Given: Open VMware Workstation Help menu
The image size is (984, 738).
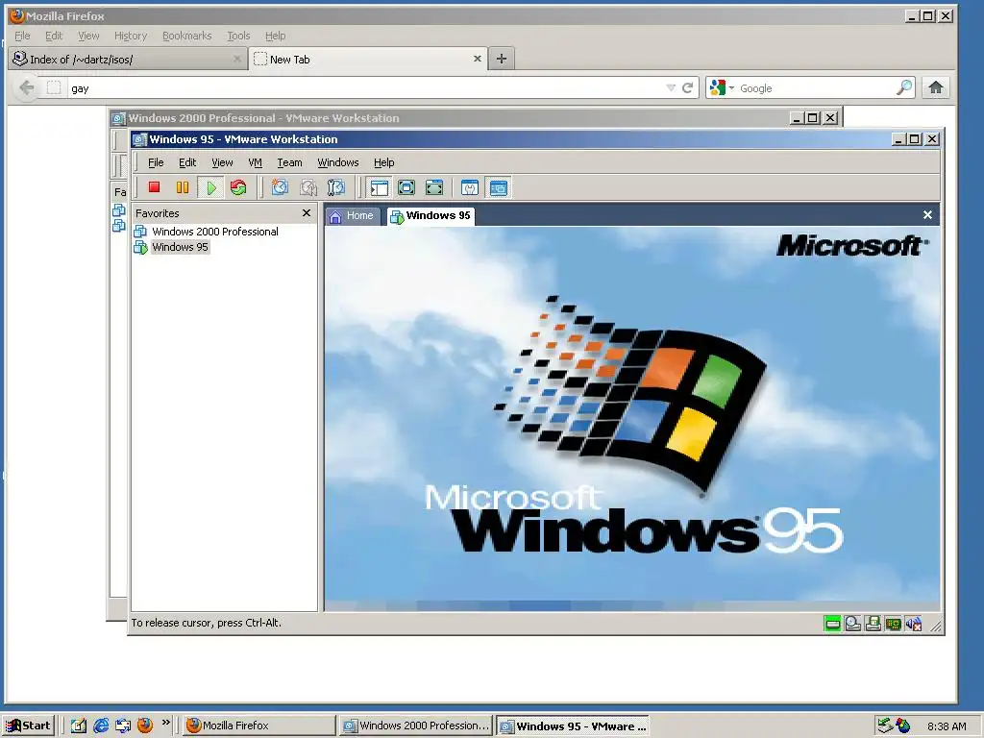Looking at the screenshot, I should click(x=384, y=162).
